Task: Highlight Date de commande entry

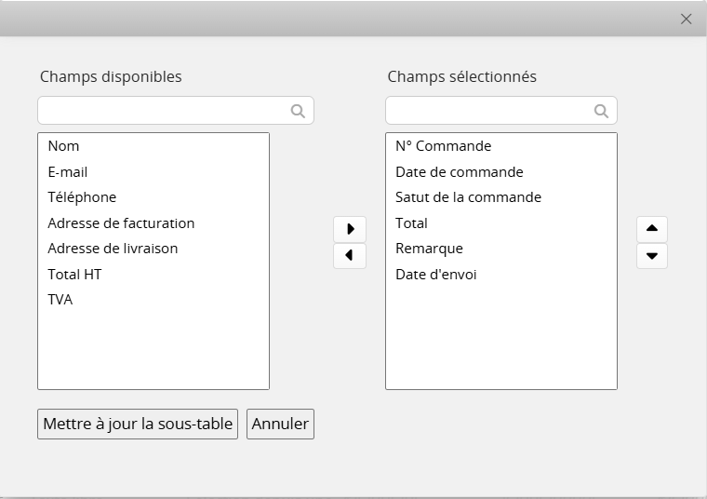Action: [x=459, y=172]
